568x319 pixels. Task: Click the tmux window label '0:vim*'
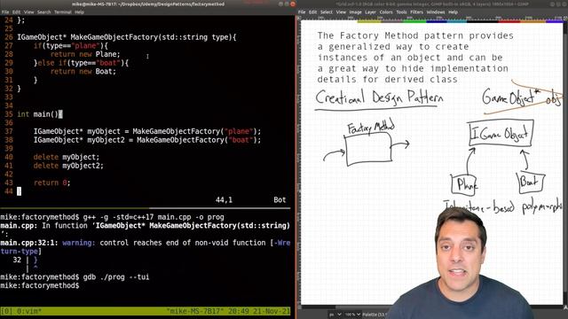[28, 311]
